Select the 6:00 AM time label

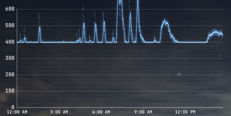point(101,112)
